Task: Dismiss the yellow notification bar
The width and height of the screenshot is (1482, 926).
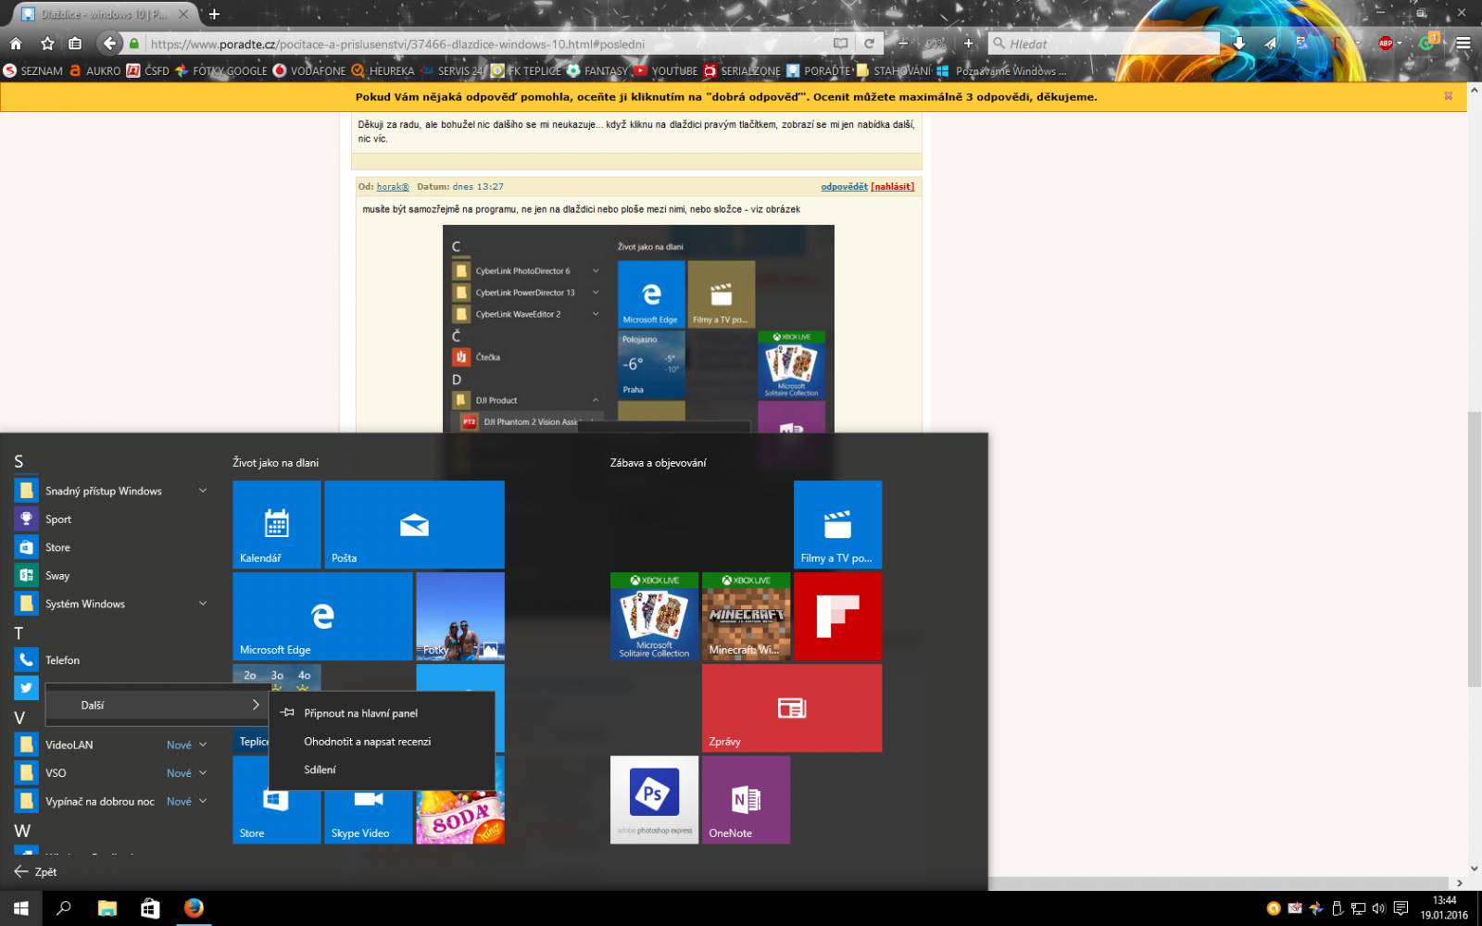Action: tap(1449, 96)
